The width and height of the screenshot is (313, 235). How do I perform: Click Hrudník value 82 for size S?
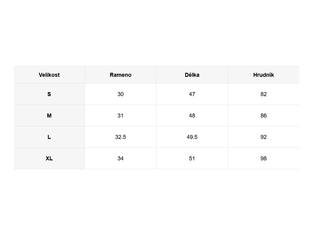click(x=263, y=94)
